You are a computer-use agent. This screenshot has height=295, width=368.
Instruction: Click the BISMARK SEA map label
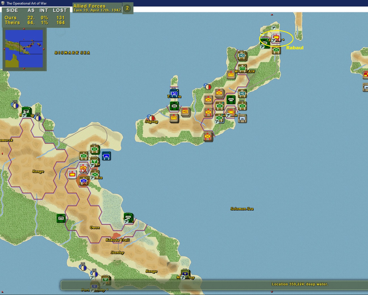[x=72, y=53]
